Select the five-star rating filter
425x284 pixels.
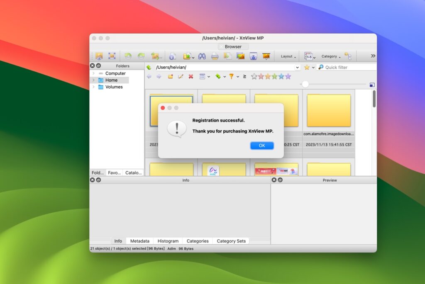[x=287, y=76]
